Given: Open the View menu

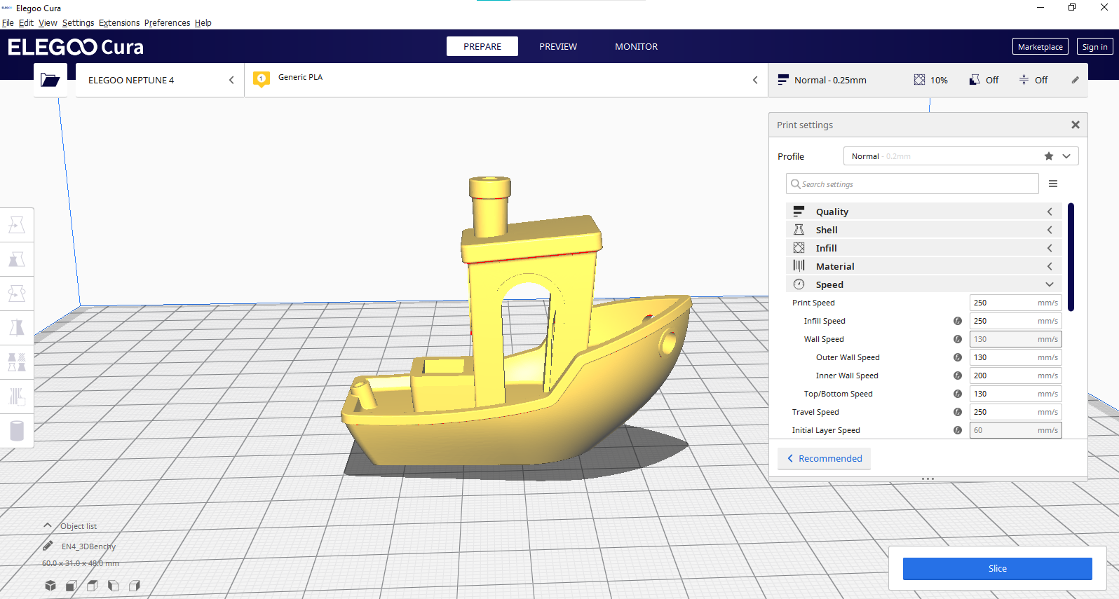Looking at the screenshot, I should [x=48, y=23].
